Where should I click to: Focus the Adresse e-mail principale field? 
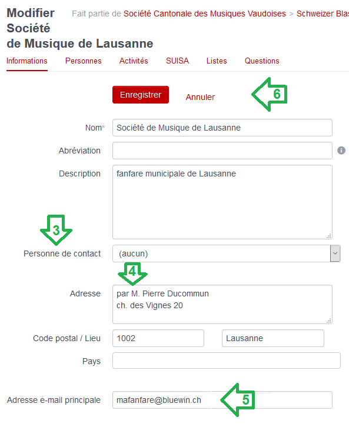222,400
